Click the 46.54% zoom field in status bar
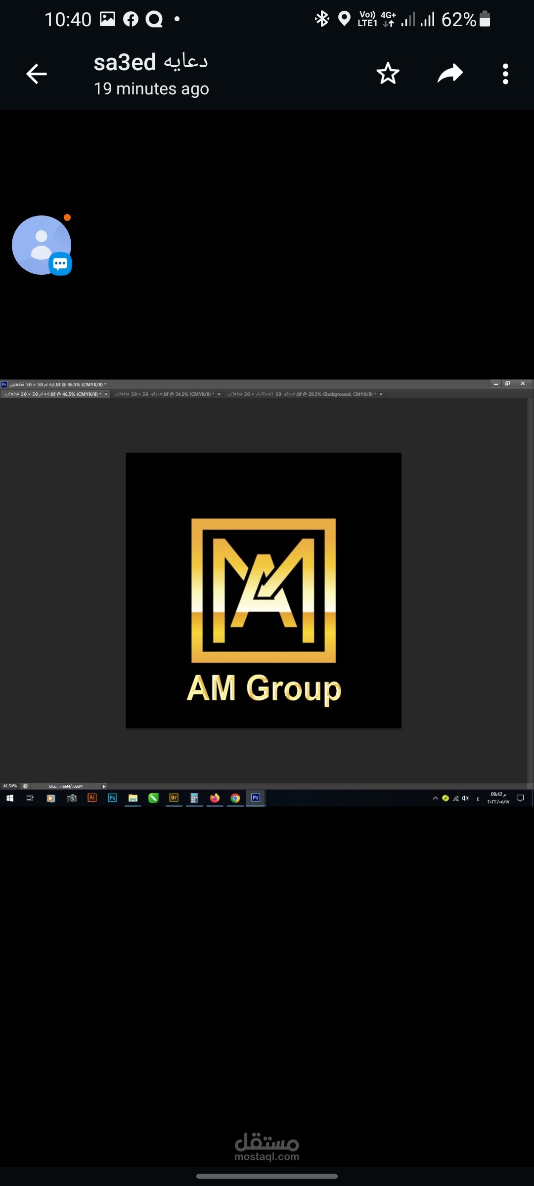 pyautogui.click(x=10, y=786)
